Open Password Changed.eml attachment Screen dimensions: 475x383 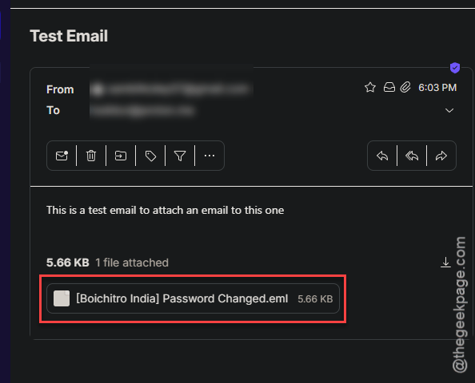click(193, 298)
